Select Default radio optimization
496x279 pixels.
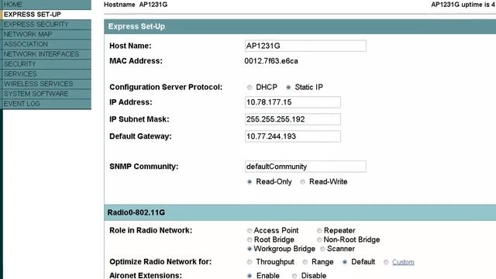pos(344,262)
